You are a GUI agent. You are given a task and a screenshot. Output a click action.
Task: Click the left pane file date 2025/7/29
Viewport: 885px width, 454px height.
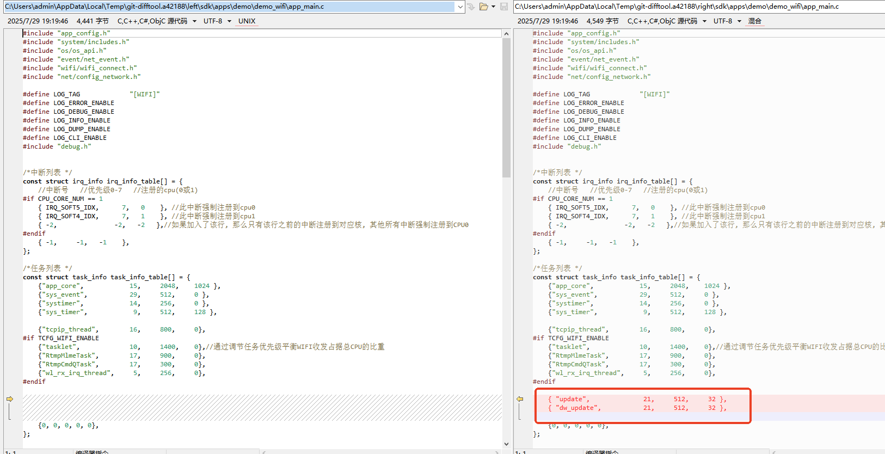(x=38, y=21)
